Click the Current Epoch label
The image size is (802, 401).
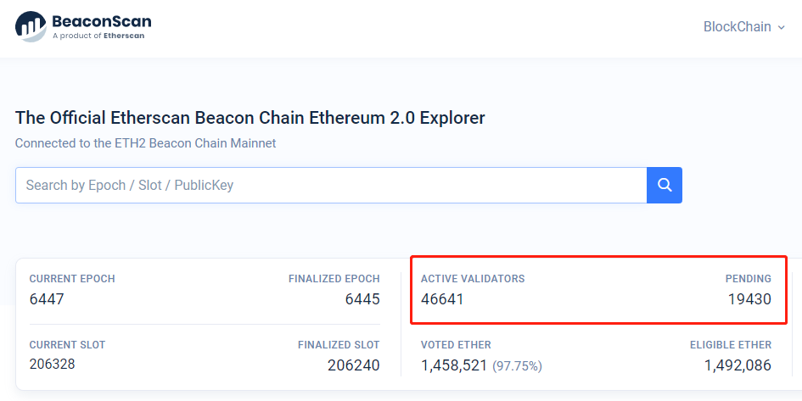tap(72, 278)
